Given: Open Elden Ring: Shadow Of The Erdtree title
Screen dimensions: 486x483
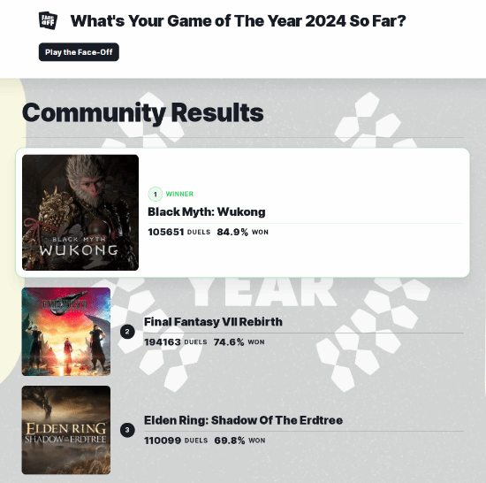Looking at the screenshot, I should 243,420.
